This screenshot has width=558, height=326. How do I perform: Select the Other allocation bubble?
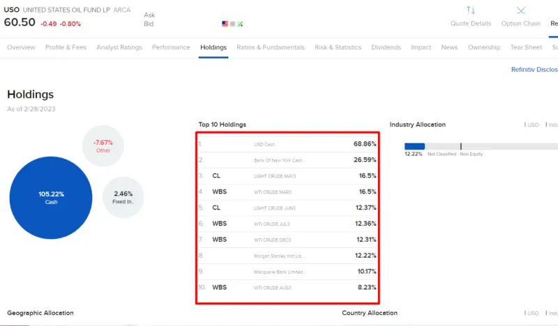point(103,146)
